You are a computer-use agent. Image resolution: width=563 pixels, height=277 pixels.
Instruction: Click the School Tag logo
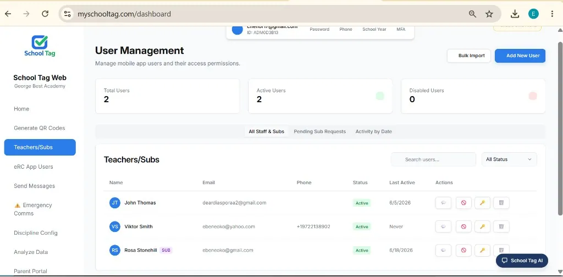pyautogui.click(x=40, y=46)
